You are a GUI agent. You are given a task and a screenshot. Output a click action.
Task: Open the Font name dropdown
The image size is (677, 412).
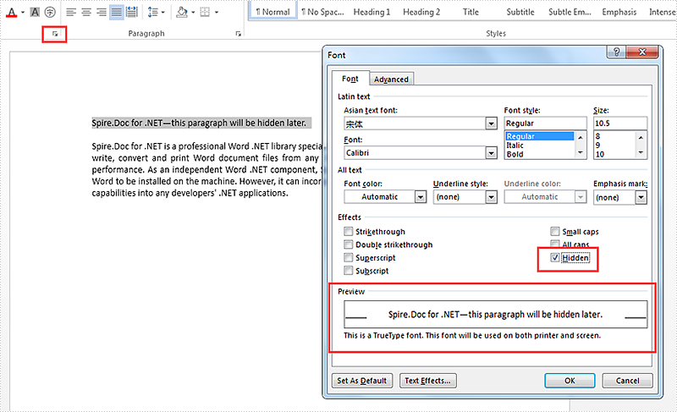pyautogui.click(x=491, y=153)
